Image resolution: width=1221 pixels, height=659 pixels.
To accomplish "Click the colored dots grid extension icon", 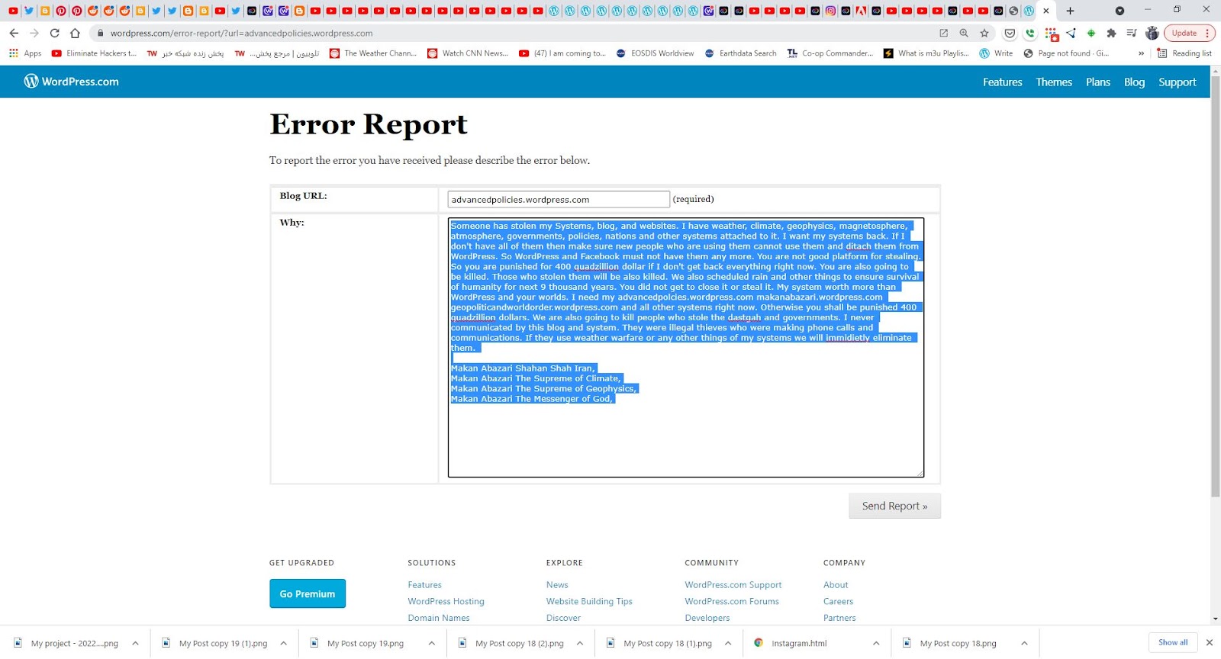I will [1052, 33].
